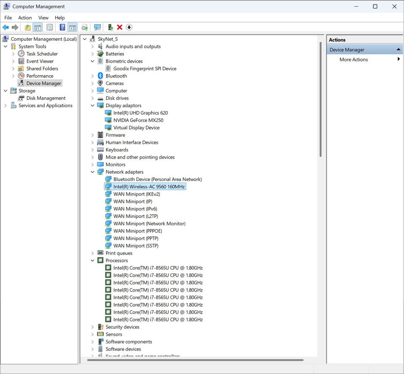The height and width of the screenshot is (374, 404).
Task: Click the horizontal scrollbar of device list
Action: pos(196,360)
